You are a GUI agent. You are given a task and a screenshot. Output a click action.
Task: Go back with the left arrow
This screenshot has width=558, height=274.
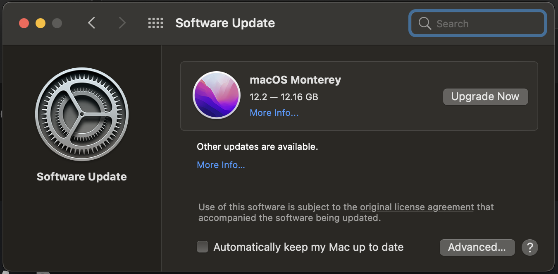tap(92, 23)
